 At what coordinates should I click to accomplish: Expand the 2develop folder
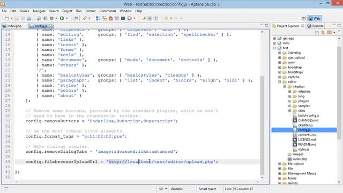(x=279, y=53)
